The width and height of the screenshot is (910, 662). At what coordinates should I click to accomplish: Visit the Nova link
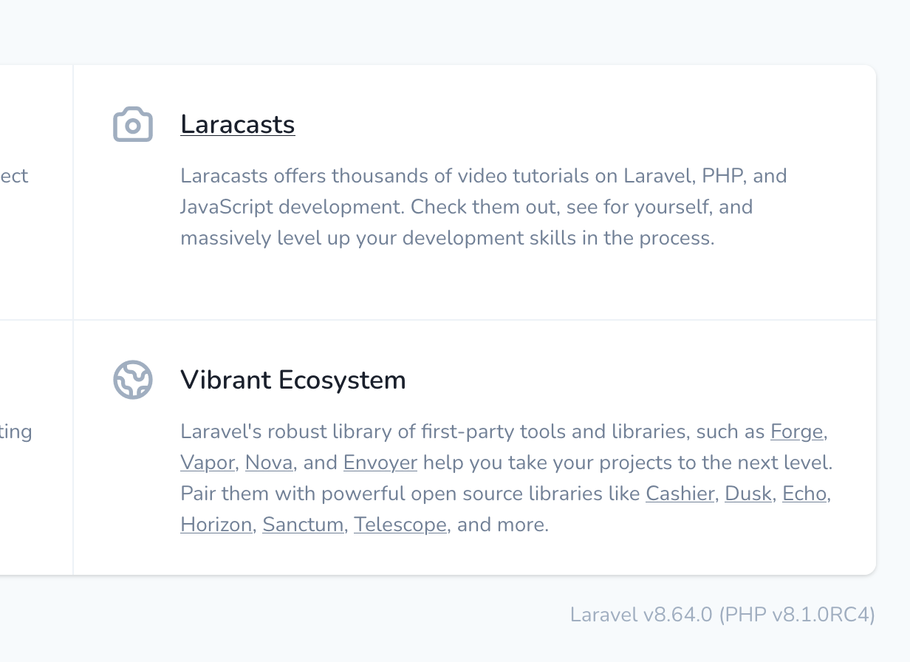coord(269,463)
